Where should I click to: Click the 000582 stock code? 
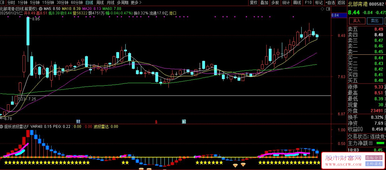[377, 4]
